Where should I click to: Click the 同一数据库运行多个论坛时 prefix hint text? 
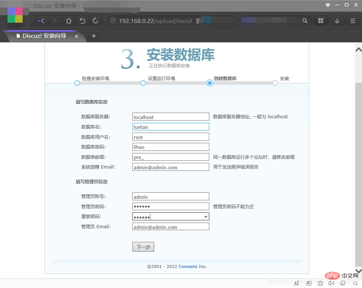click(254, 157)
